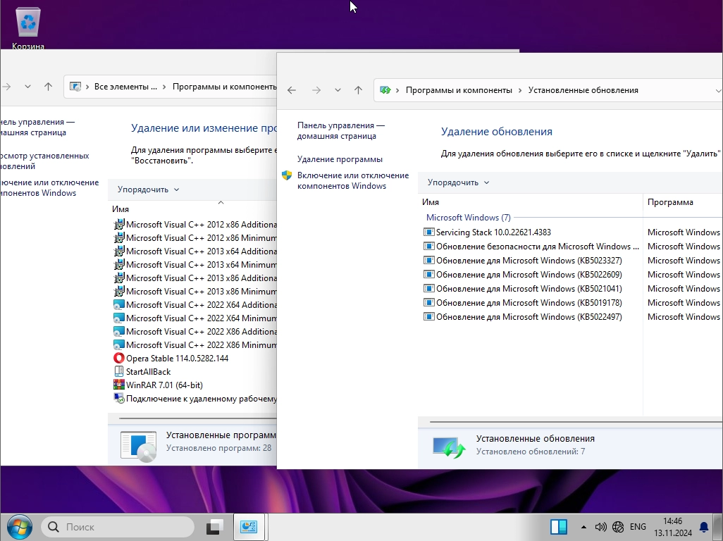
Task: Open the widgets panel tray icon
Action: click(x=558, y=527)
